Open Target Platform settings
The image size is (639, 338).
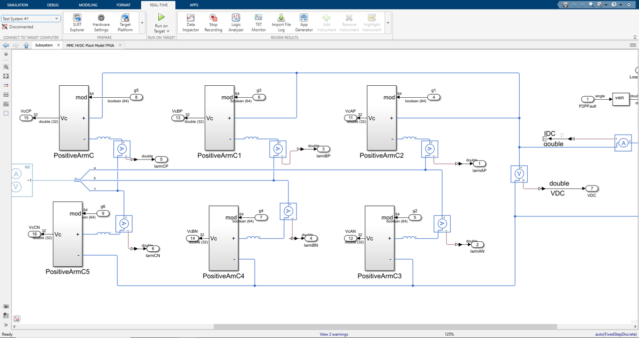(x=125, y=23)
